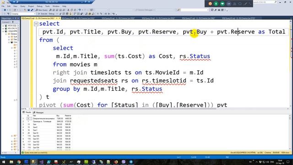Switch to the Messages tab
The height and width of the screenshot is (165, 293).
tap(38, 112)
